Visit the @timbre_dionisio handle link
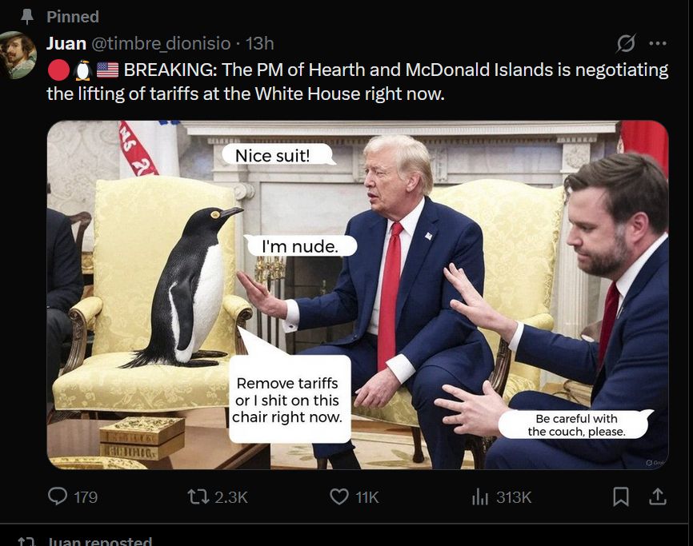Screen dimensions: 693x546 [x=162, y=44]
